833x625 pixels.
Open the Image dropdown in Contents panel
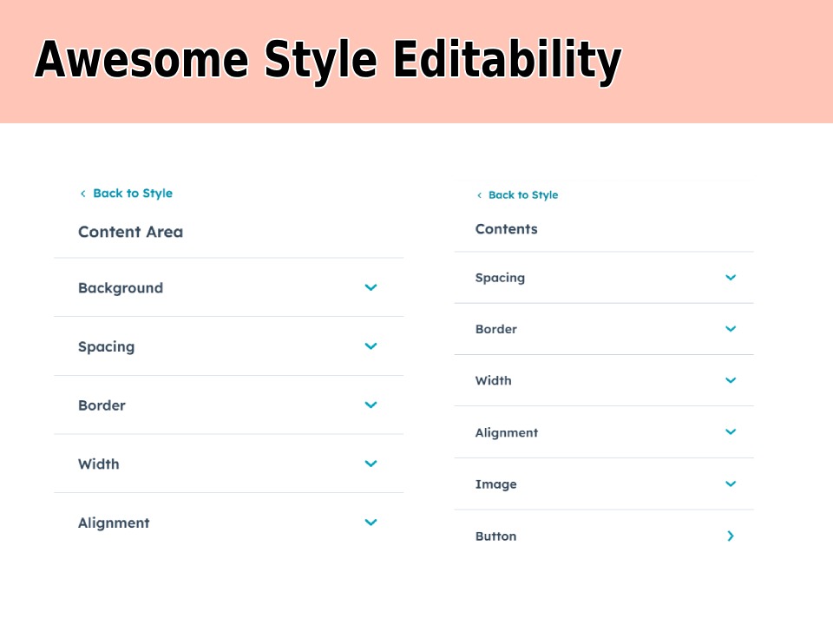tap(731, 484)
